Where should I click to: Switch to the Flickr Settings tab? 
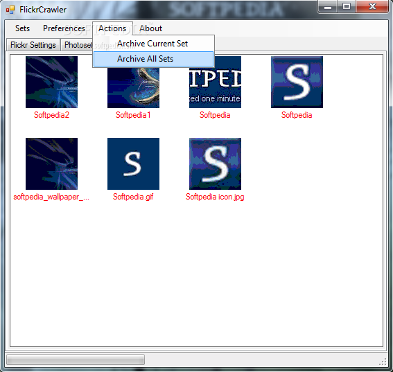pos(33,45)
